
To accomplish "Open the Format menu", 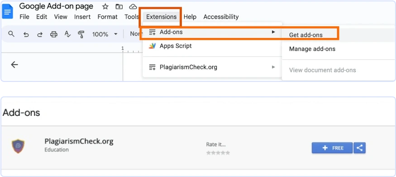I will (108, 17).
